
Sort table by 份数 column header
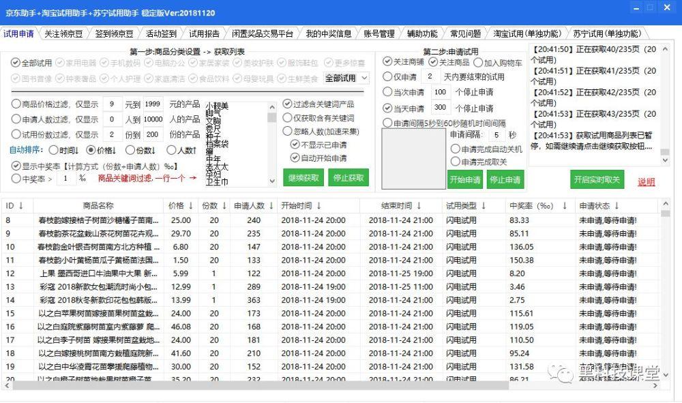214,206
